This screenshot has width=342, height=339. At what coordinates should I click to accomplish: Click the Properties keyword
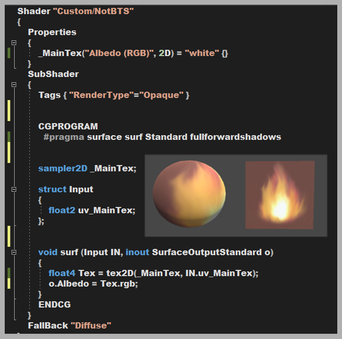click(52, 32)
